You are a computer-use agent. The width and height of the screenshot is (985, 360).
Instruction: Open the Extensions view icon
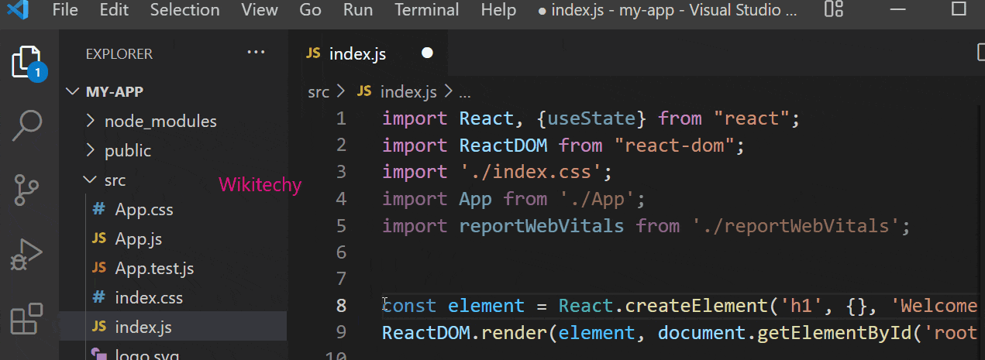(x=26, y=317)
